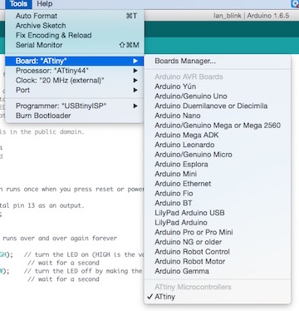The image size is (299, 311).
Task: Open the Tools menu in menu bar
Action: (18, 4)
